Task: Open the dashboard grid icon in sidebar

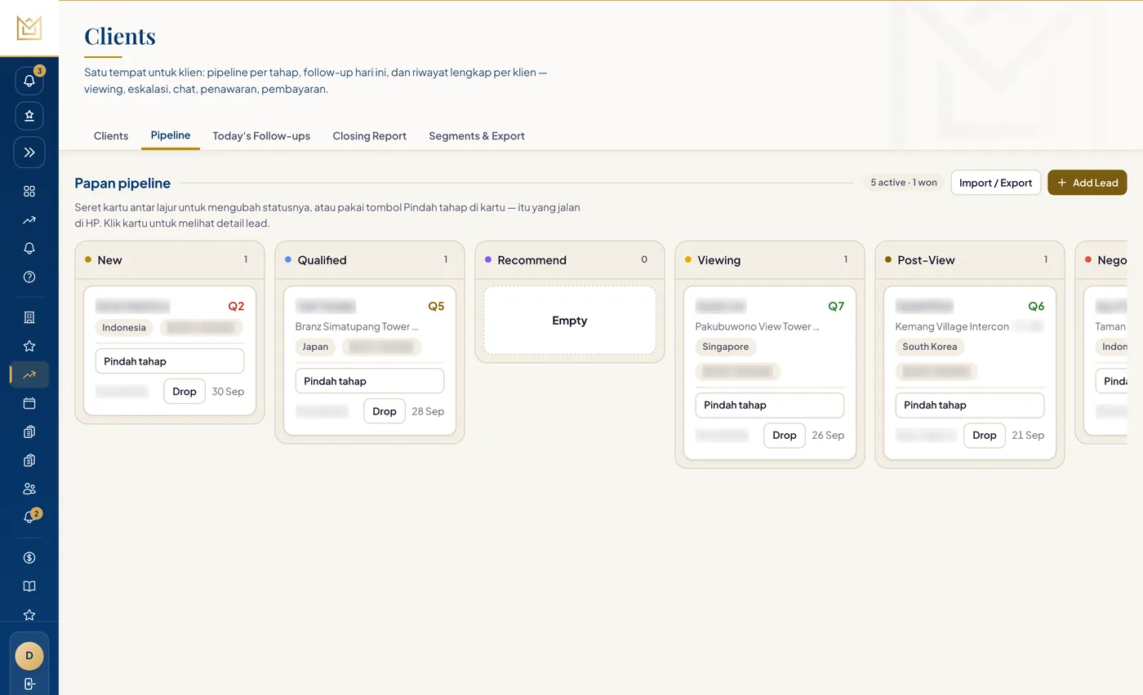Action: [x=29, y=191]
